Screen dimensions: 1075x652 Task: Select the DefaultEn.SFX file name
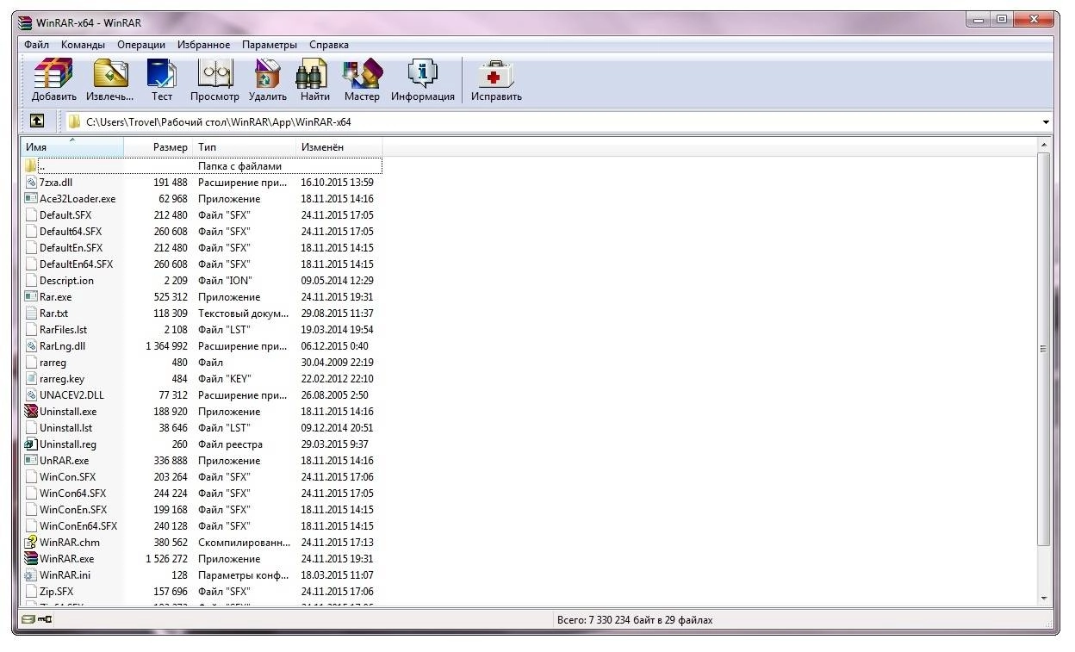pos(71,248)
